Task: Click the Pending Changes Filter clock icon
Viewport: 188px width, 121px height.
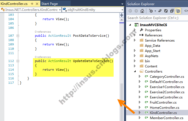Action: pos(151,11)
